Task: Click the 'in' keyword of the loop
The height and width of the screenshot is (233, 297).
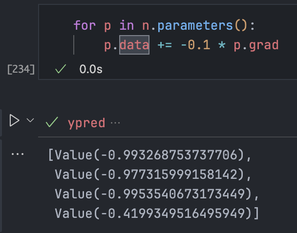Action: [x=124, y=24]
